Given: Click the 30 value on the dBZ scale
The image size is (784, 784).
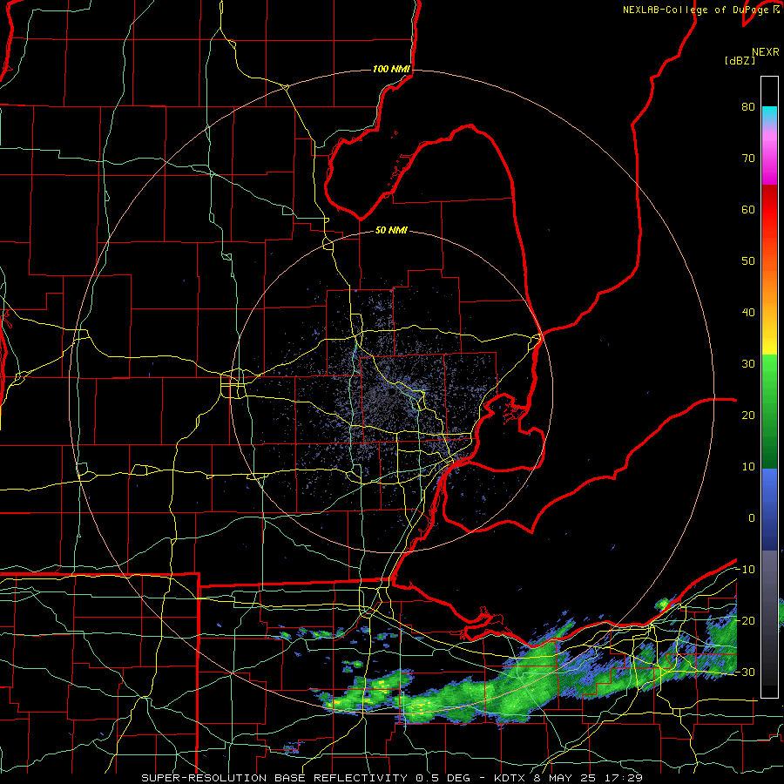Looking at the screenshot, I should 748,364.
